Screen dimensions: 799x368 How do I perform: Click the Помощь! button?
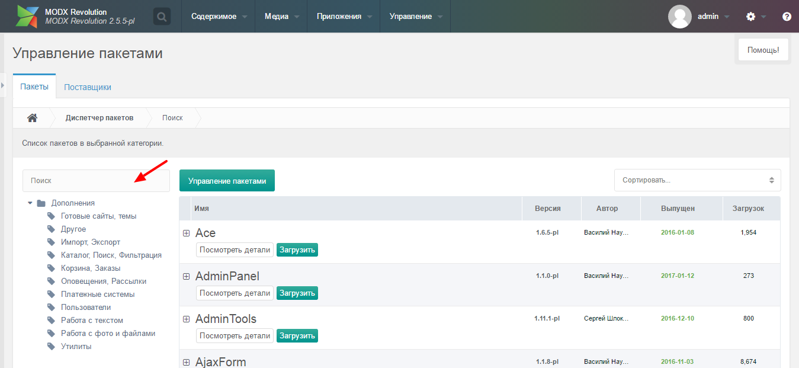[763, 50]
